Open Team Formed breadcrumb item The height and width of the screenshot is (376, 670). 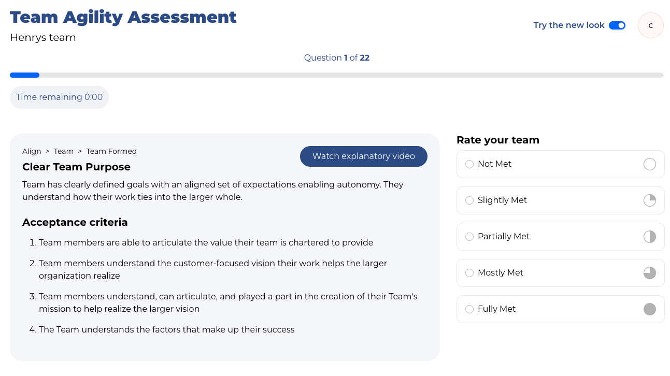[x=111, y=151]
